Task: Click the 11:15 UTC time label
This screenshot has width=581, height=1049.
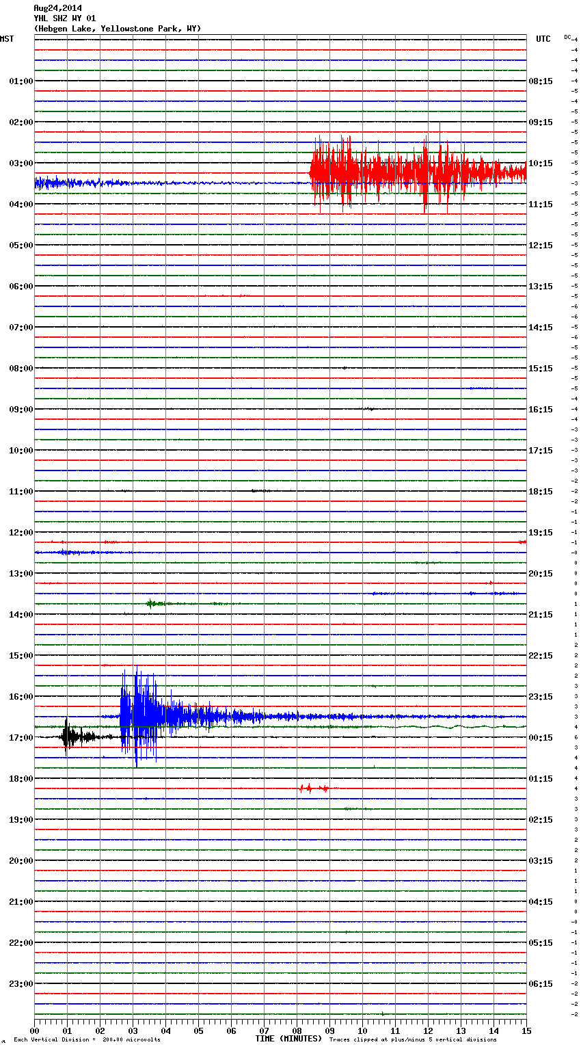Action: point(541,204)
